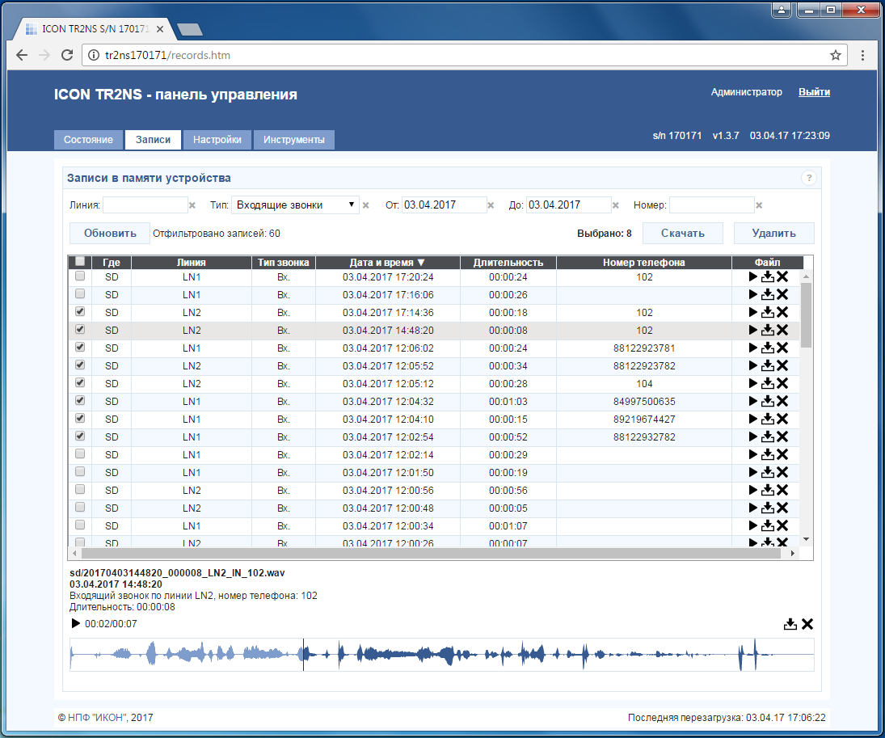Uncheck the 12:05:12 record with number 104
The width and height of the screenshot is (885, 738).
click(80, 383)
